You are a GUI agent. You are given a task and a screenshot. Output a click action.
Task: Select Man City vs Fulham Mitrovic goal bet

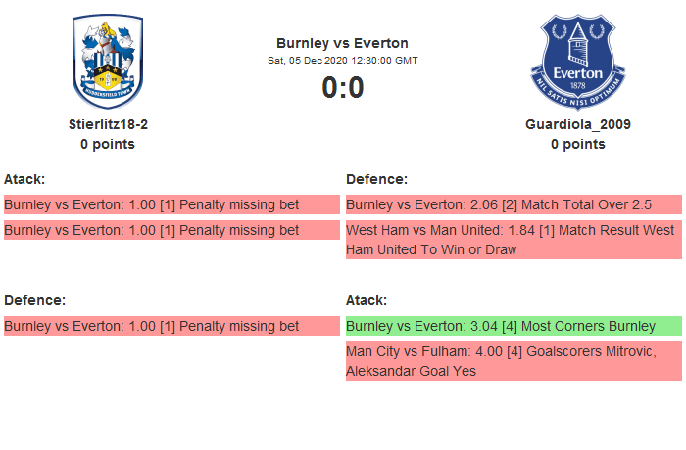[510, 361]
